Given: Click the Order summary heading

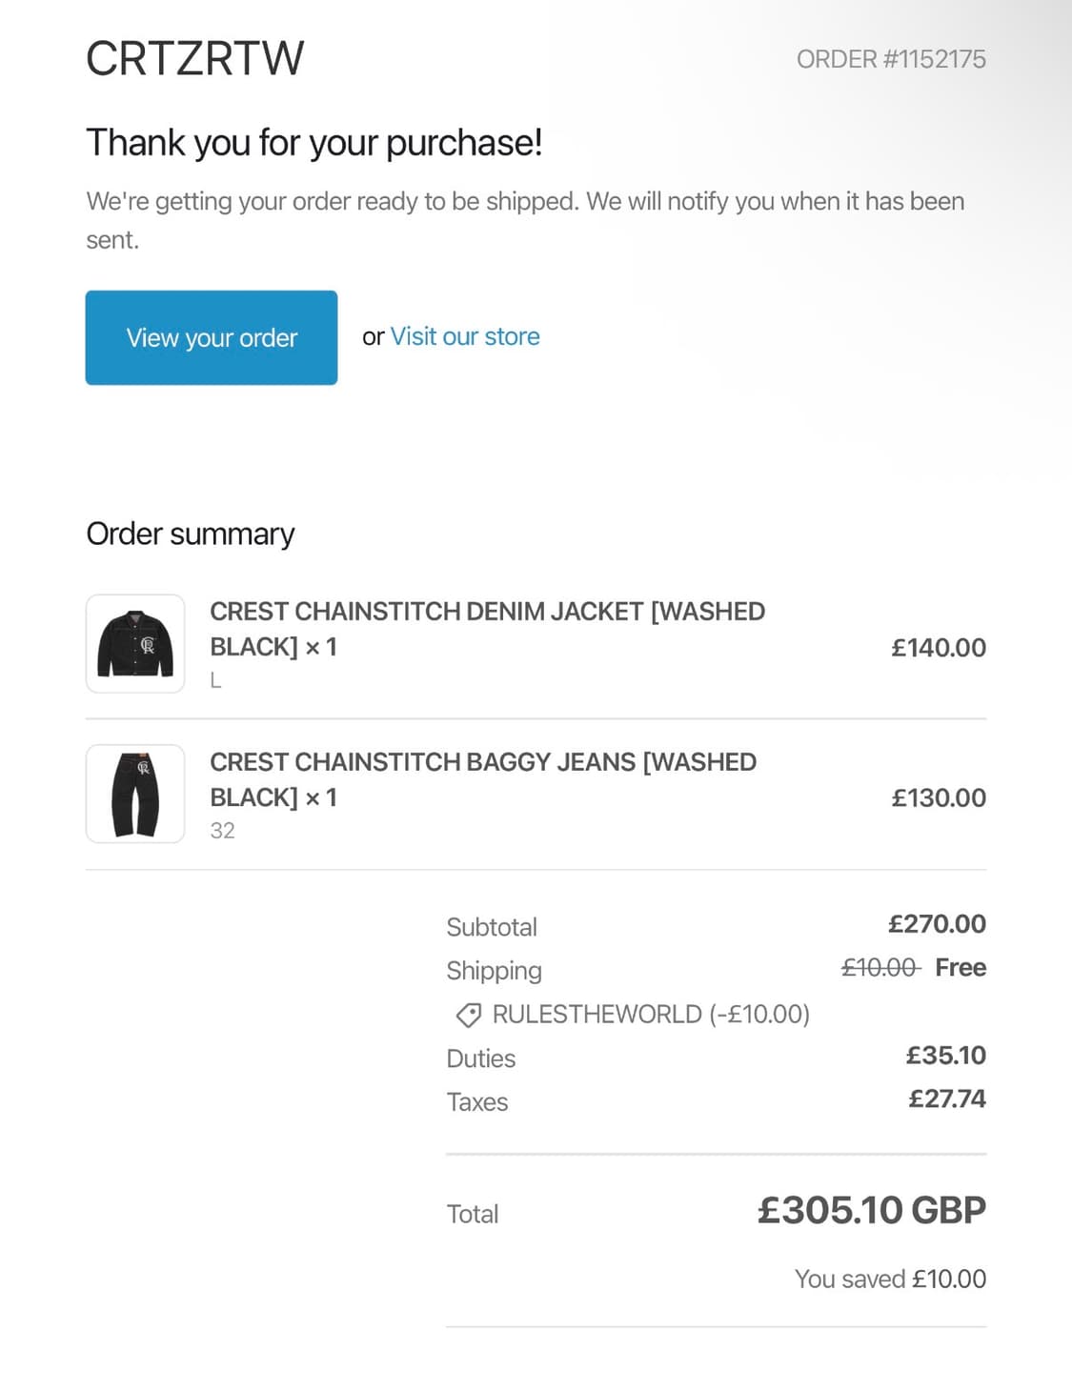Looking at the screenshot, I should click(191, 534).
